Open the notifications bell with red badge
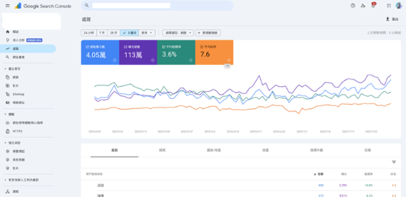This screenshot has height=197, width=406. point(373,6)
